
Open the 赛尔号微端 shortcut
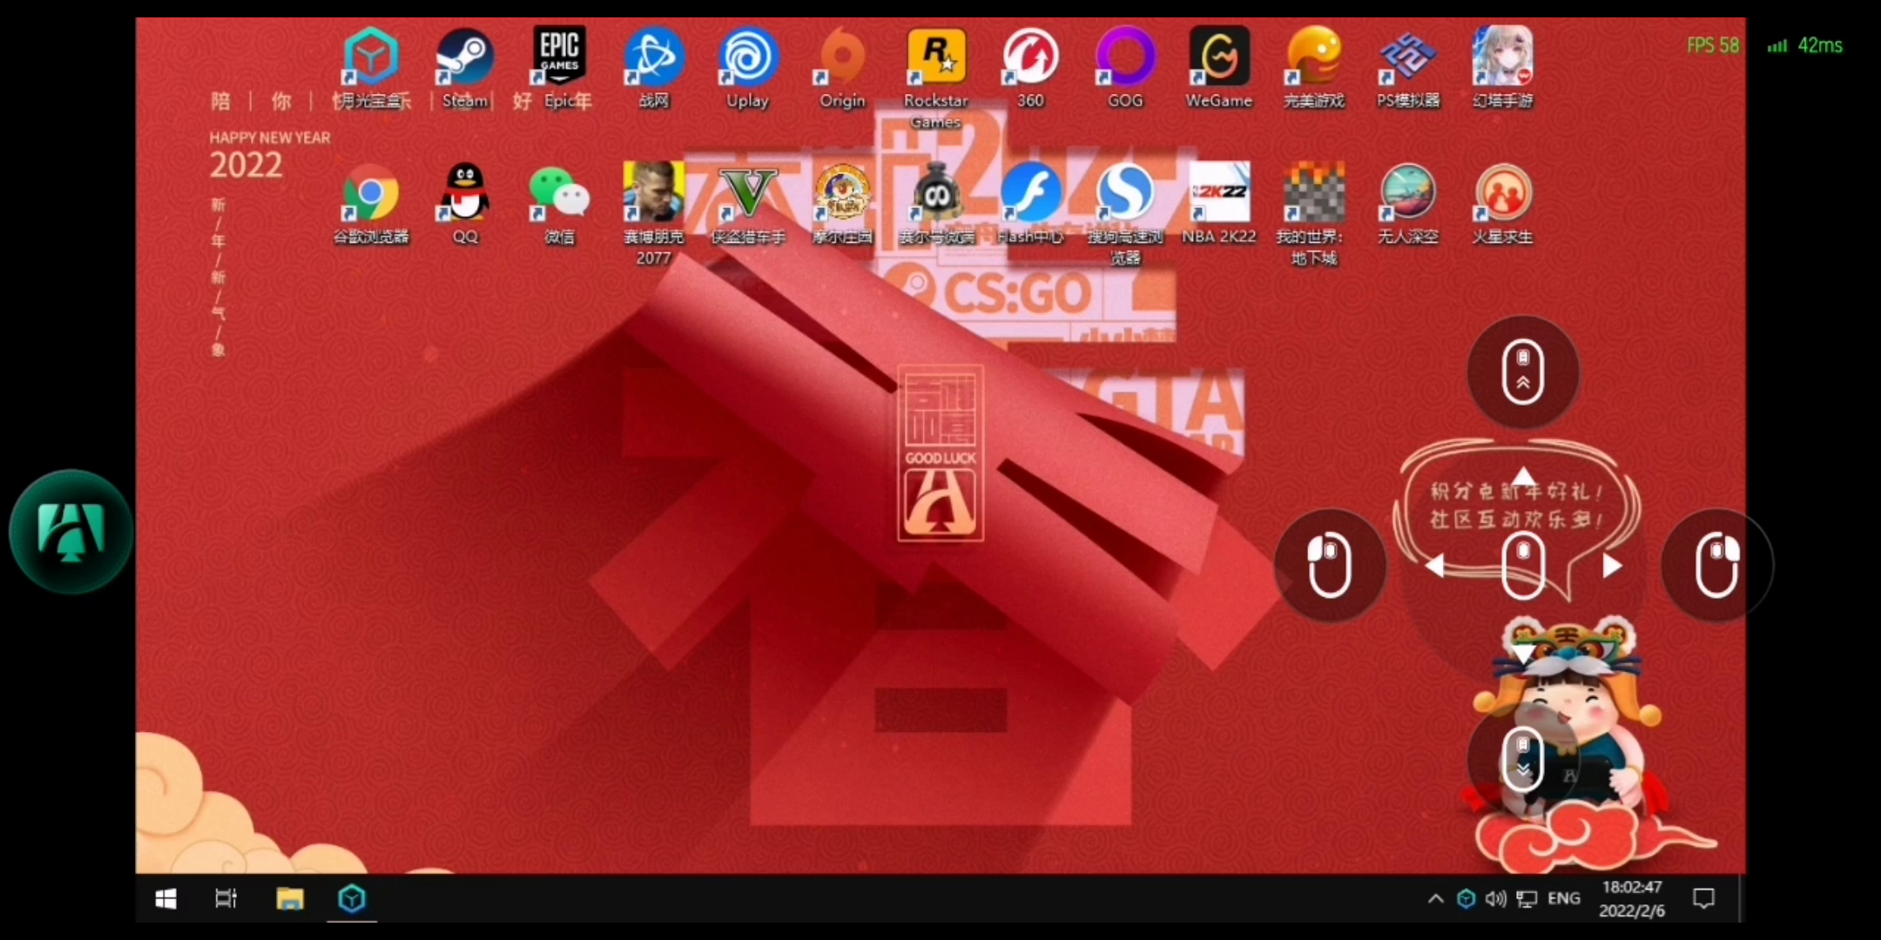pos(936,205)
